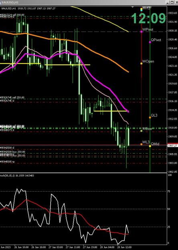Viewport: 178px width, 250px height.
Task: Select the vertical green quarterly pivot line
Action: click(x=150, y=89)
